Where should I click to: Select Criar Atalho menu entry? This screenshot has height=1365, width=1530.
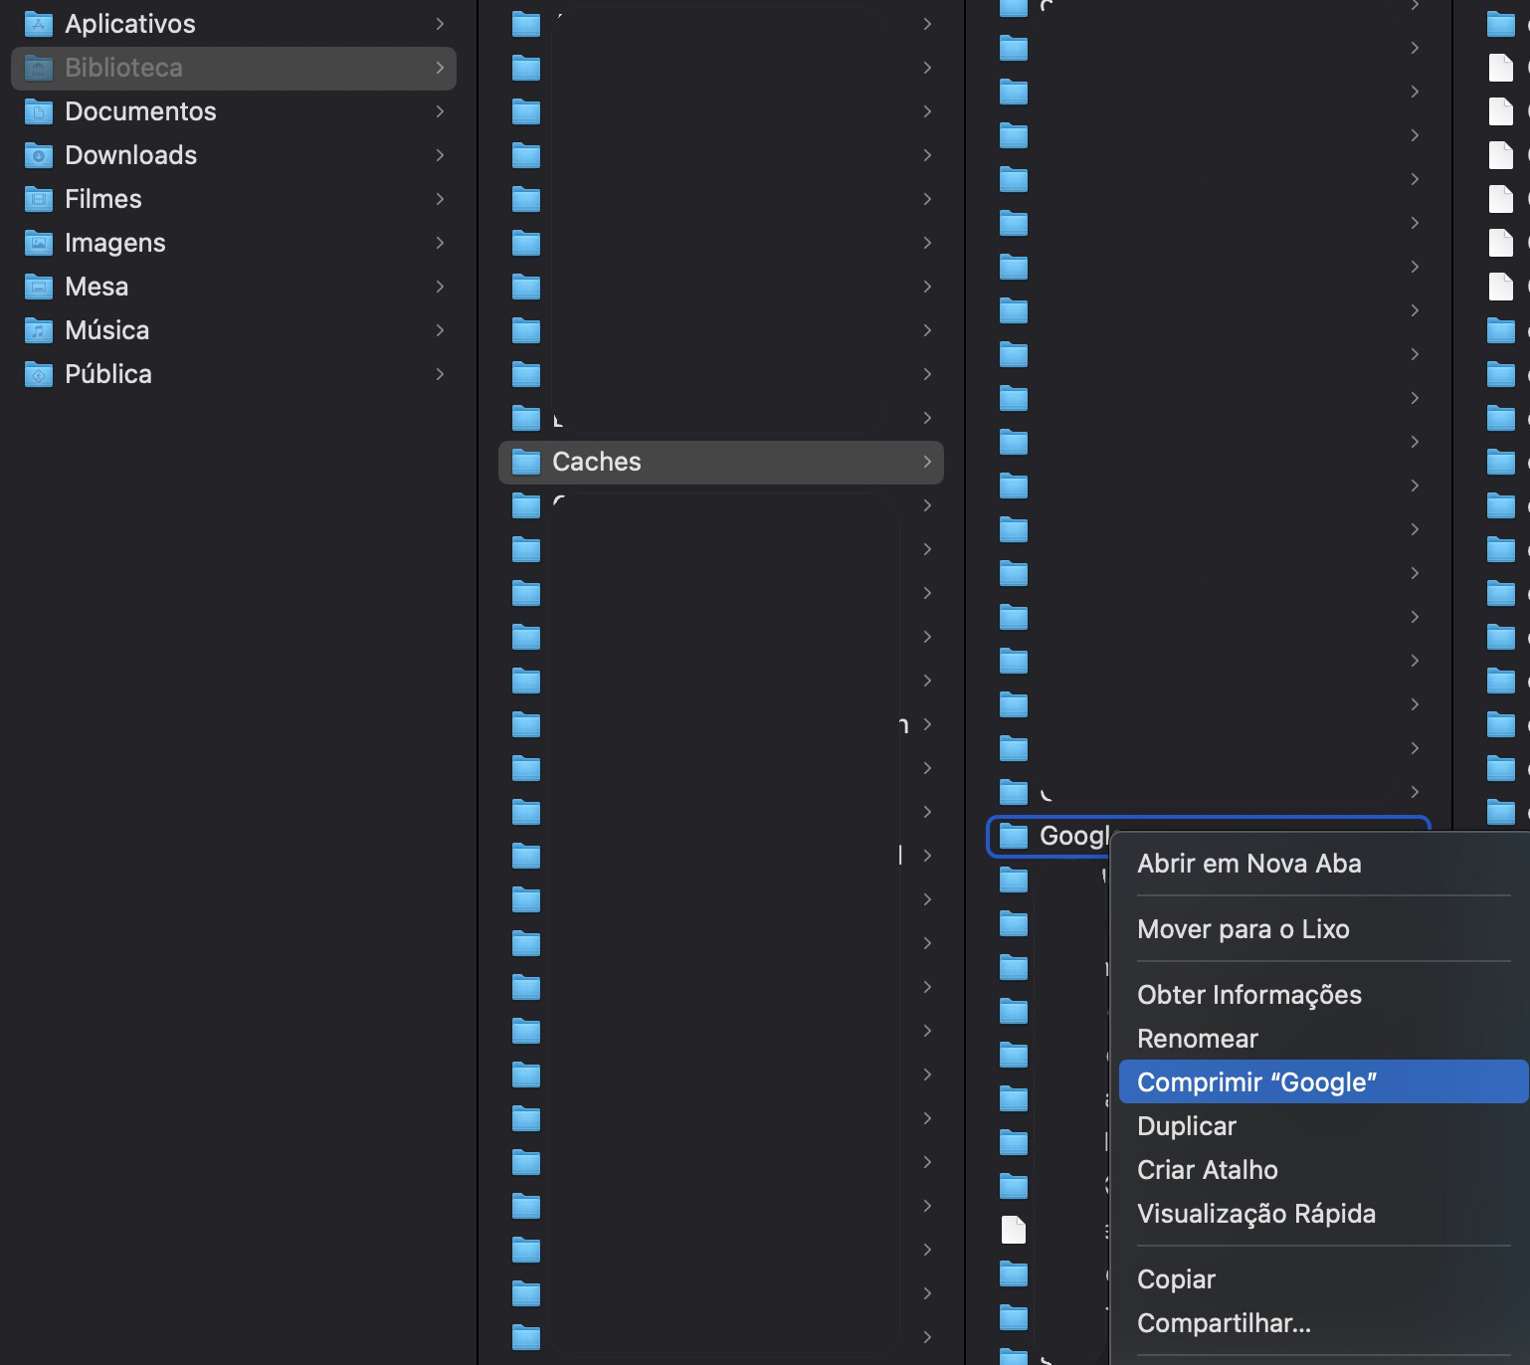(1207, 1170)
